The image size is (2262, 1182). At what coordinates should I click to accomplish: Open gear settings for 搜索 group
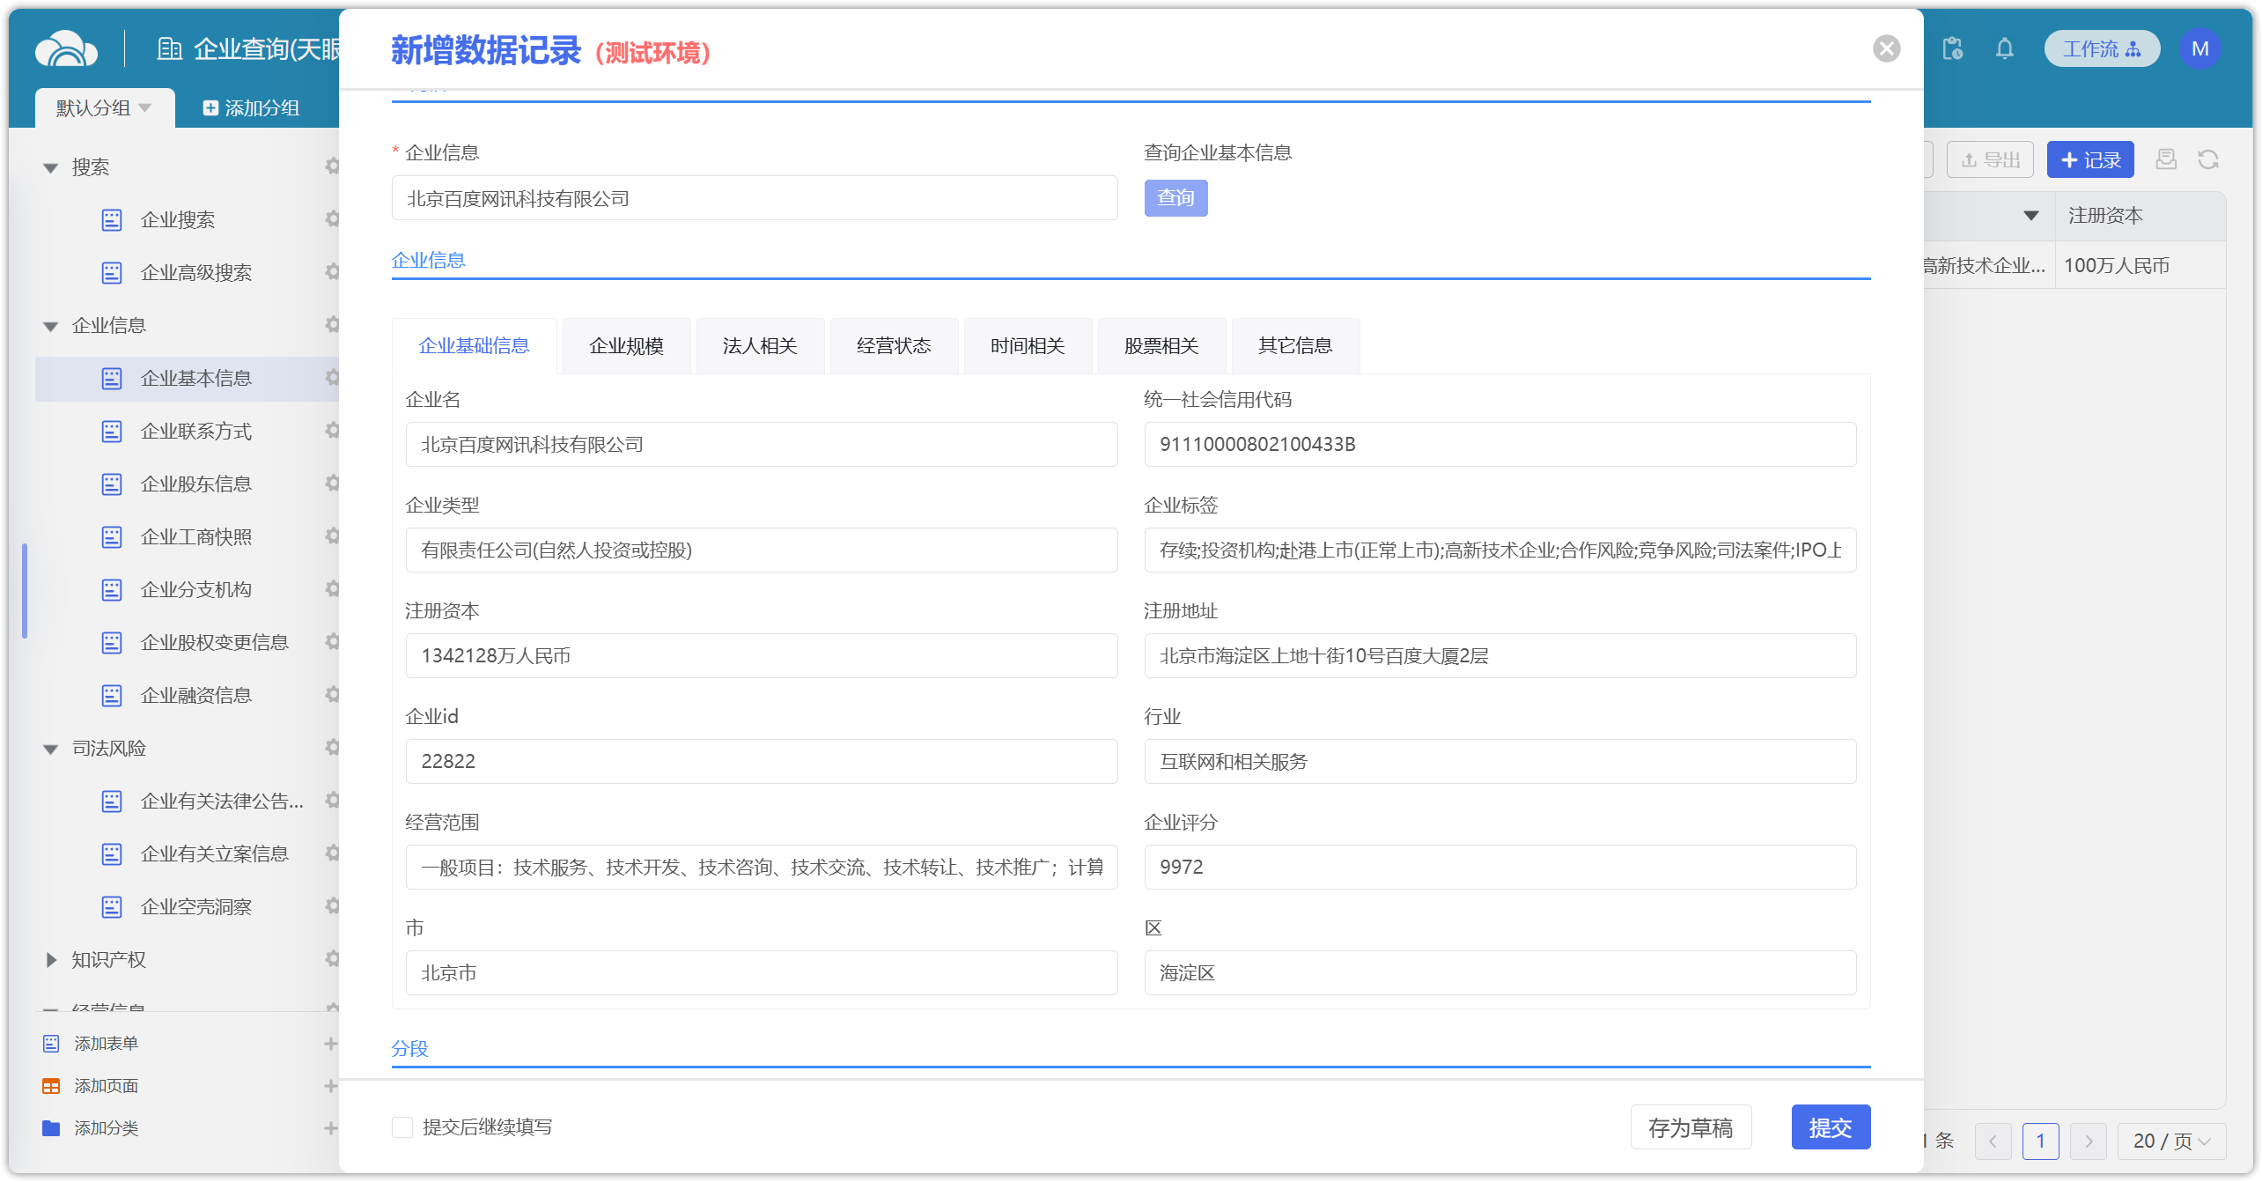[332, 166]
